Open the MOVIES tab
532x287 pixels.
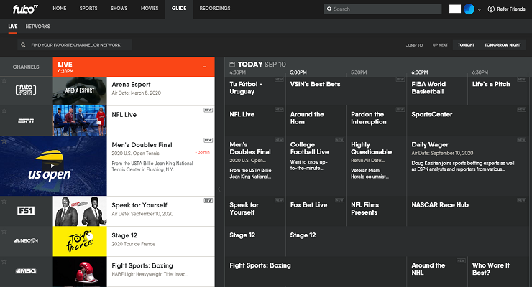pos(150,9)
